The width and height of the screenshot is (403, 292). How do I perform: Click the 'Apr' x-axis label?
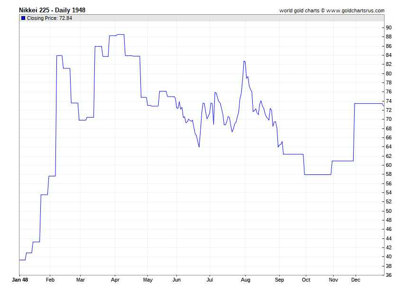point(115,280)
